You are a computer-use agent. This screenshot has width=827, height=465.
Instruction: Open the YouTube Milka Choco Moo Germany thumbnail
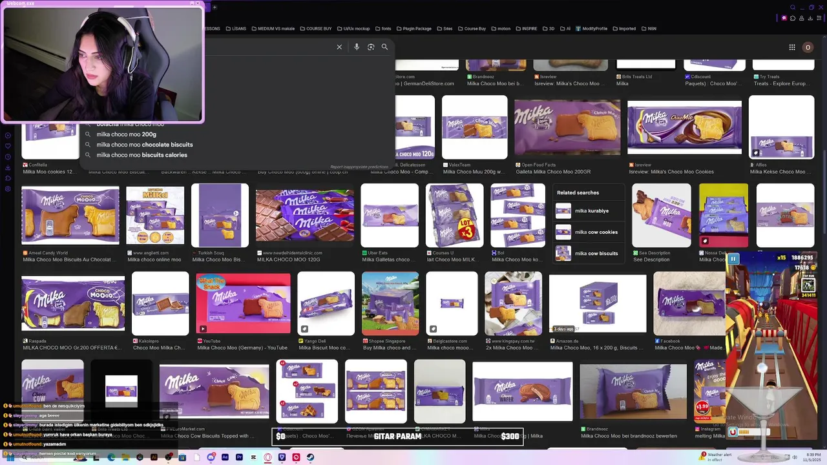click(x=243, y=304)
